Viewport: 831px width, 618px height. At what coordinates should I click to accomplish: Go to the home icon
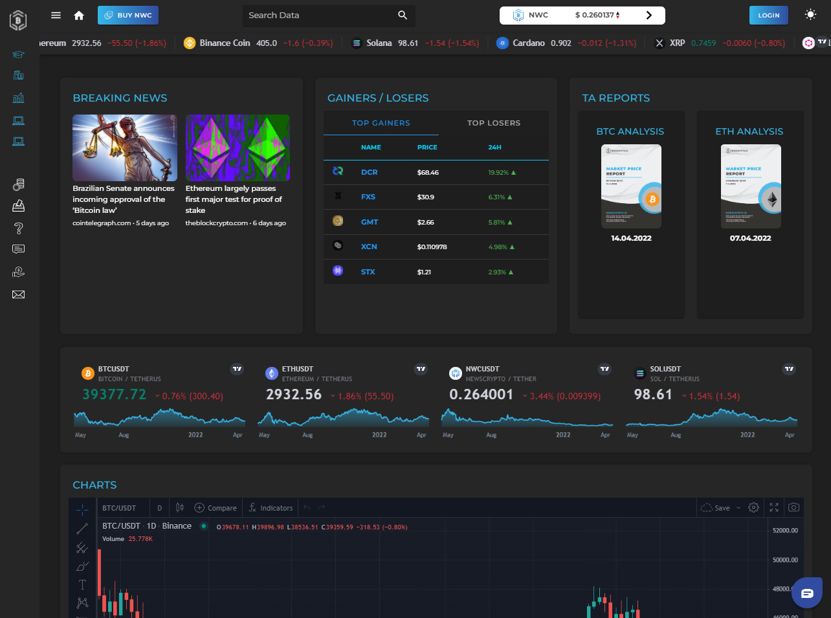79,15
